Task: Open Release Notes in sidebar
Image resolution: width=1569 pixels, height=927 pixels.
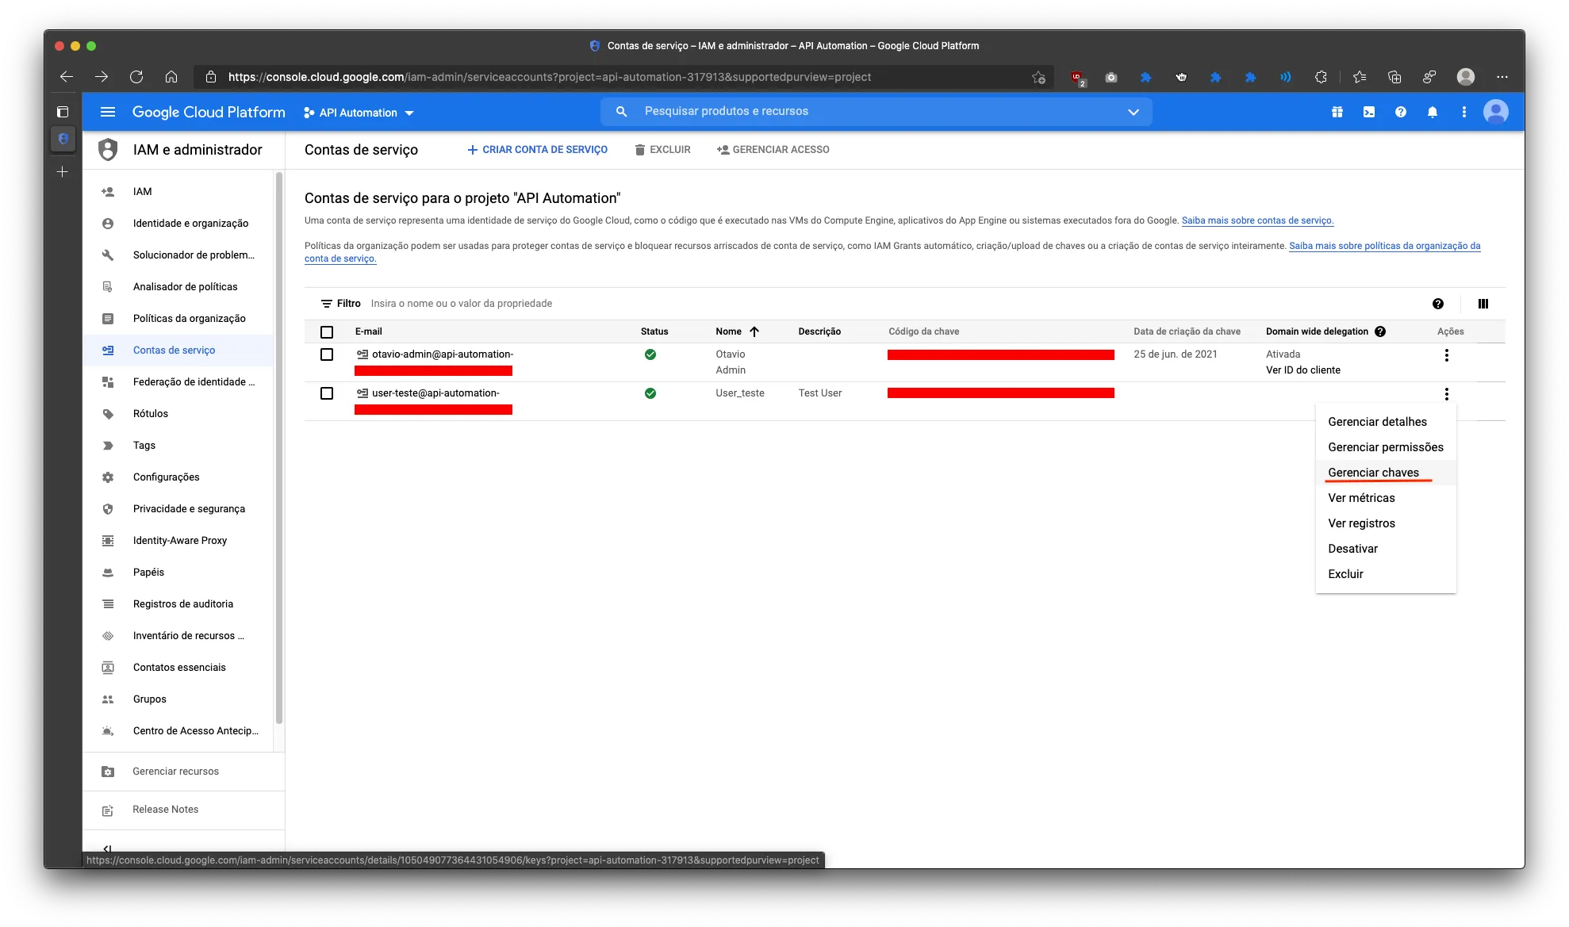Action: 183,810
